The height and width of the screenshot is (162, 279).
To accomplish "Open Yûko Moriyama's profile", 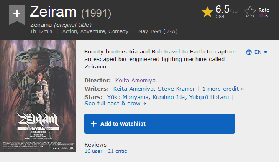I will point(128,97).
